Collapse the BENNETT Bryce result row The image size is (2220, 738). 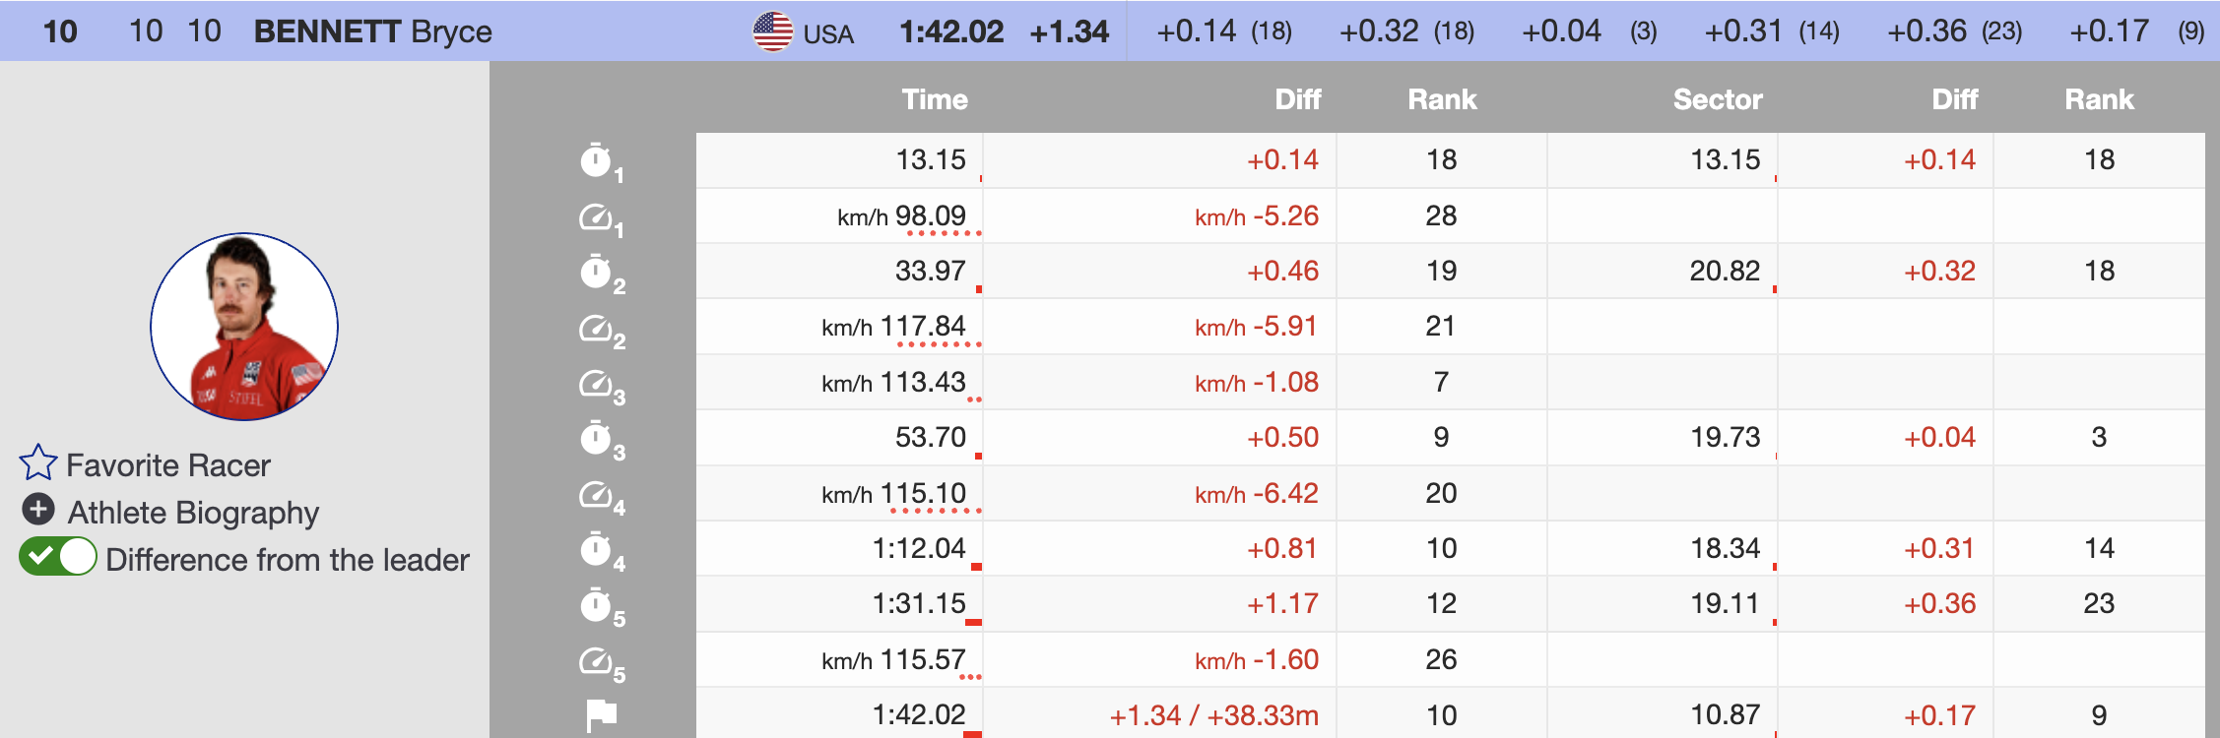click(372, 31)
